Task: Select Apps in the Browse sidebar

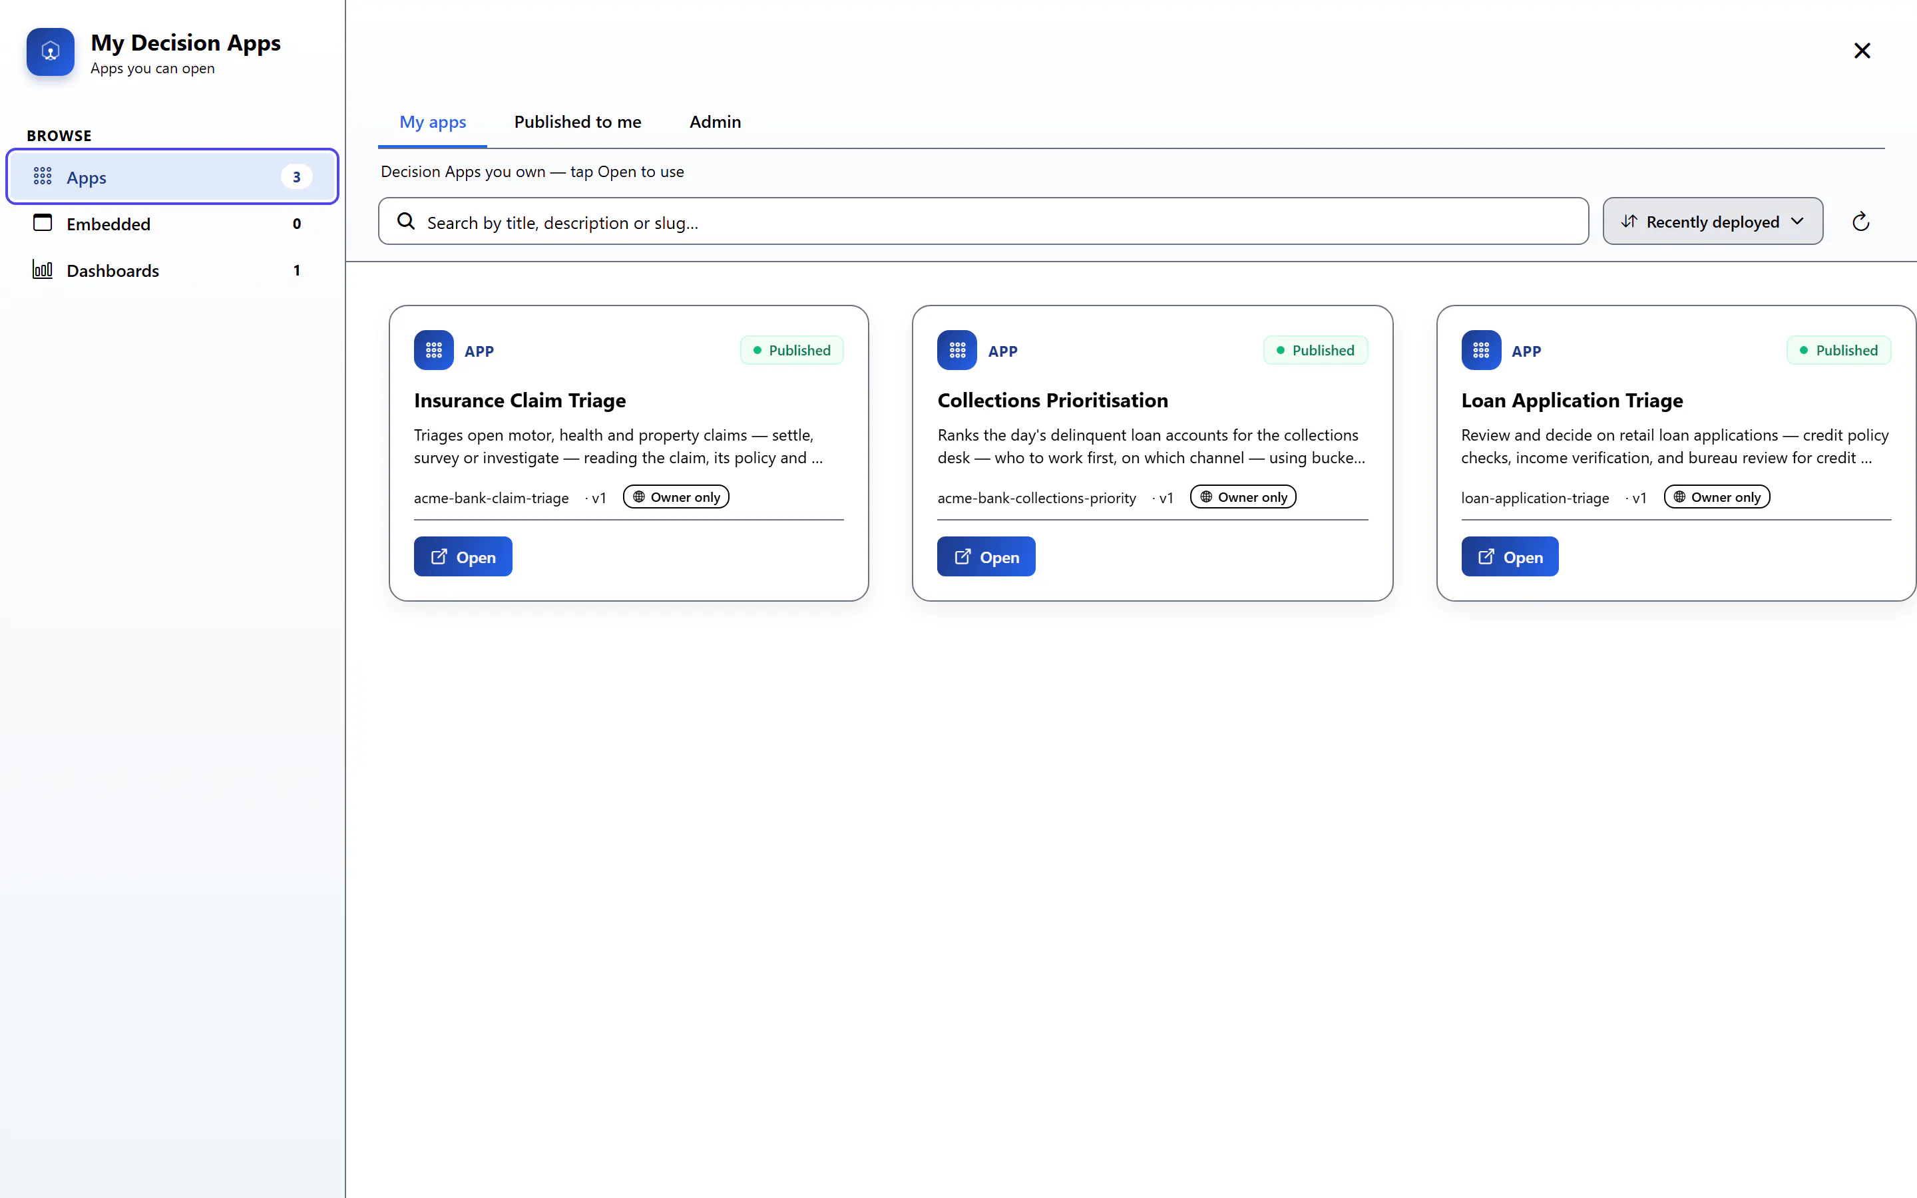Action: pos(172,176)
